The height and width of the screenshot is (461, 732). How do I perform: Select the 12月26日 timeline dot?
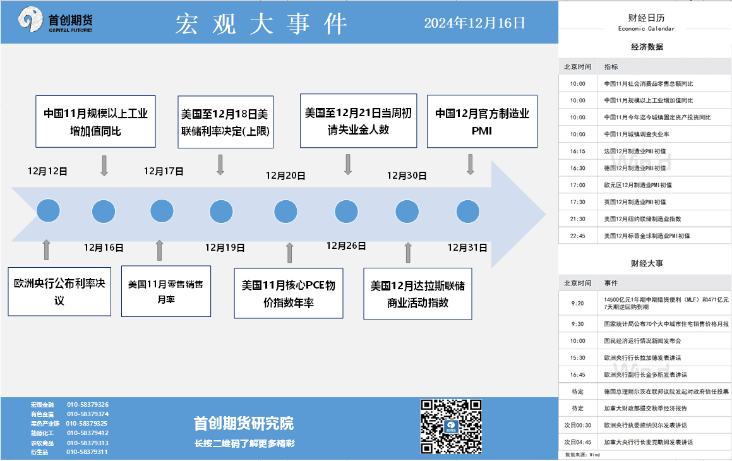click(x=346, y=212)
